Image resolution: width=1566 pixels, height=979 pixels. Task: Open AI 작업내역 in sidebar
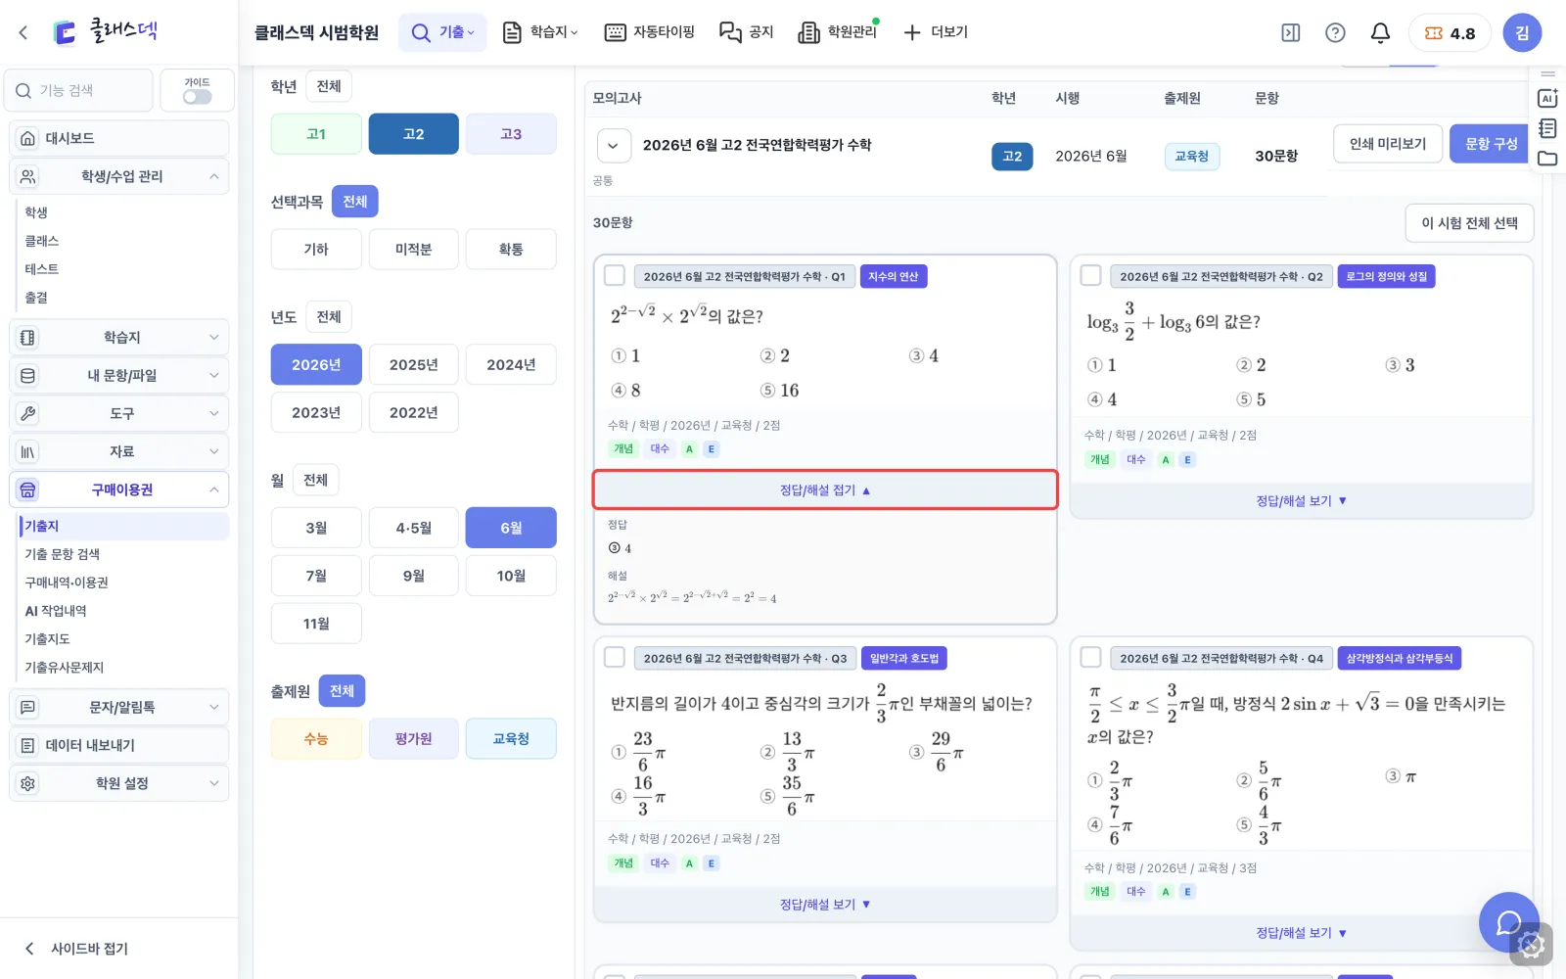(x=56, y=611)
